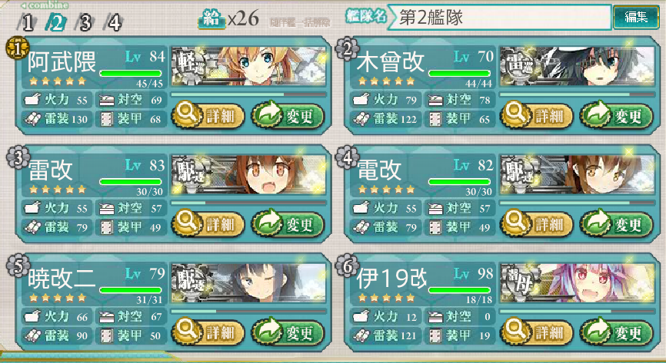The width and height of the screenshot is (666, 363).
Task: Open 詳細 details for 阿武隈
Action: pos(208,115)
